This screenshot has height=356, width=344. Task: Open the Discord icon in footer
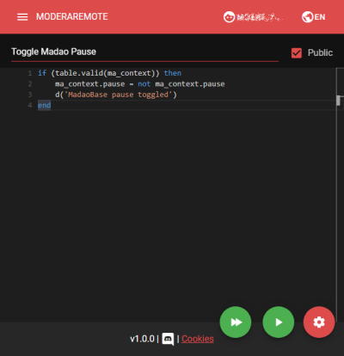click(x=168, y=339)
